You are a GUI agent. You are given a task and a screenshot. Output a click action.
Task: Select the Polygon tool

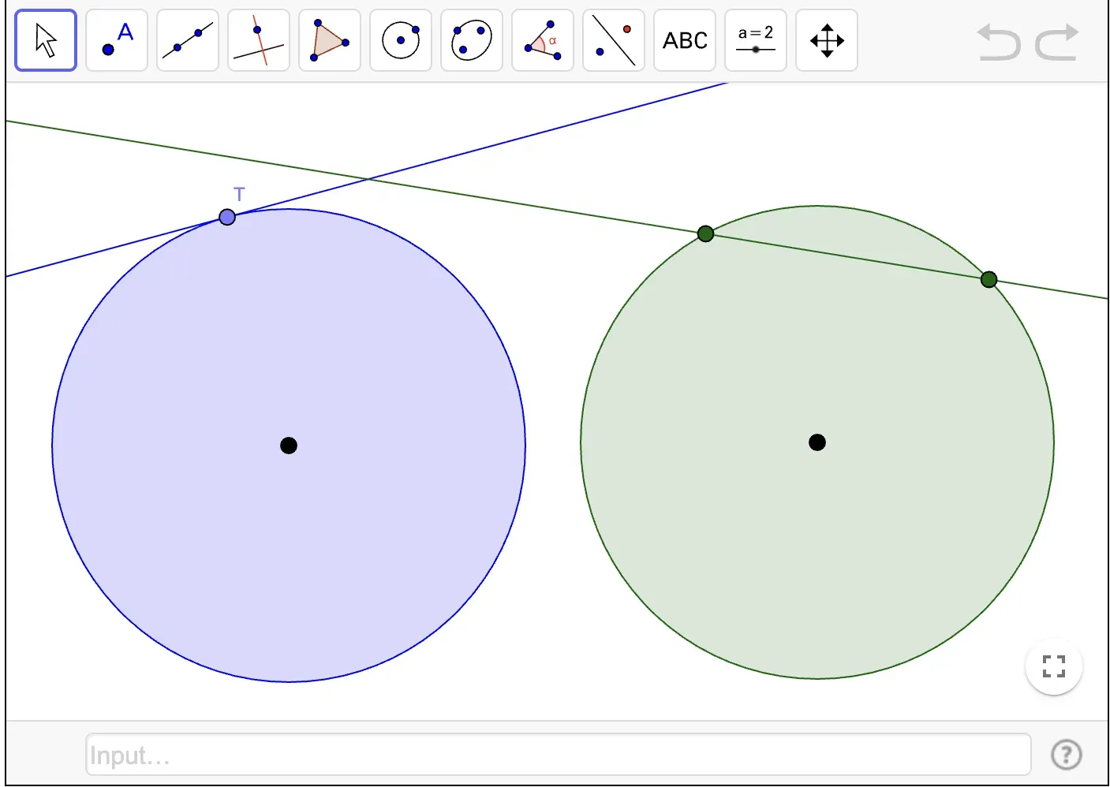click(330, 40)
